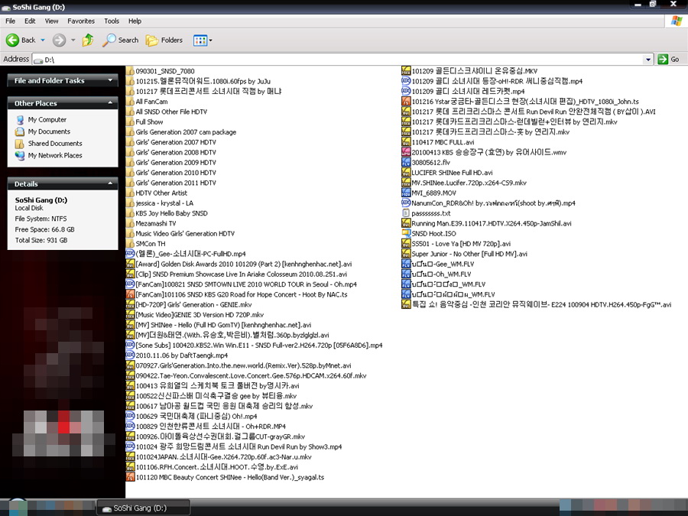688x516 pixels.
Task: Click the Go button
Action: pyautogui.click(x=669, y=59)
